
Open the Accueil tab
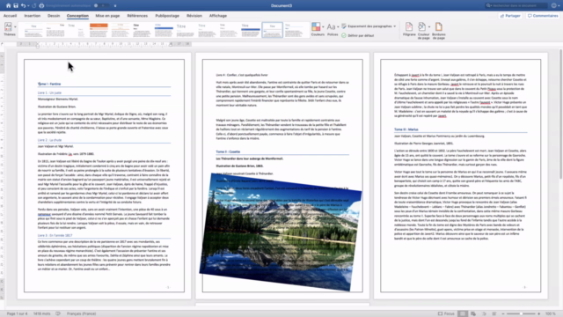point(10,16)
